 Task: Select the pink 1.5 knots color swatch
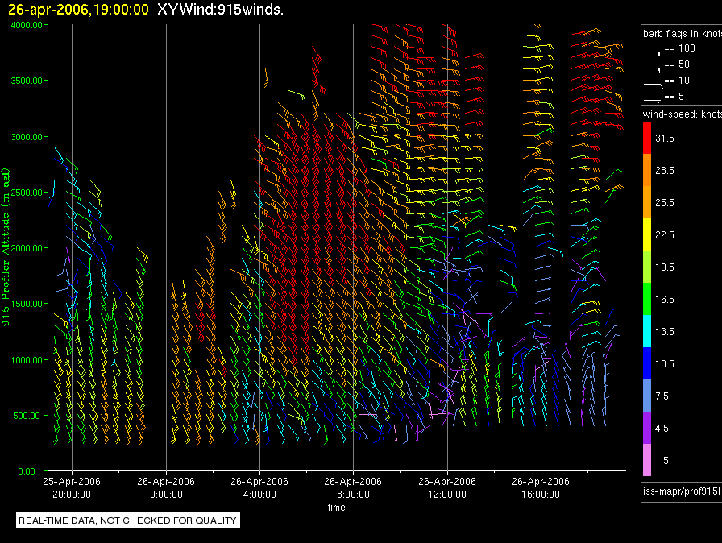point(647,460)
